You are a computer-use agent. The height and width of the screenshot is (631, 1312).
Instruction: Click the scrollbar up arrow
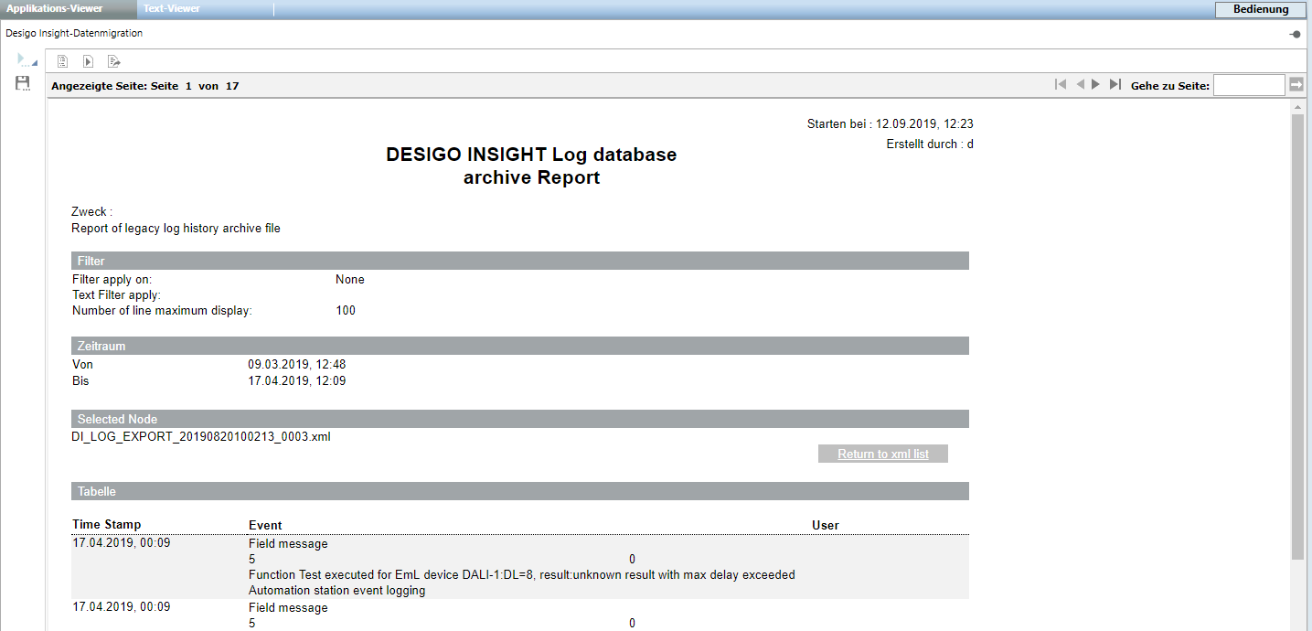click(x=1297, y=108)
